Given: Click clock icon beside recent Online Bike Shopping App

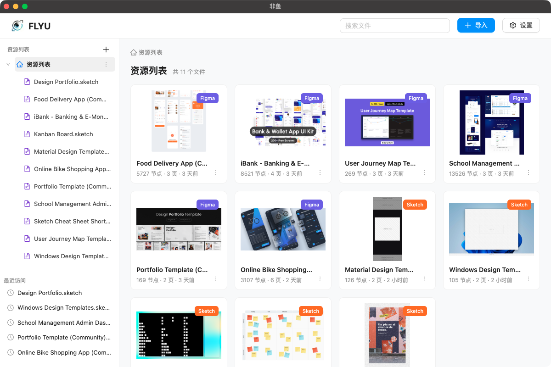Looking at the screenshot, I should pyautogui.click(x=11, y=352).
